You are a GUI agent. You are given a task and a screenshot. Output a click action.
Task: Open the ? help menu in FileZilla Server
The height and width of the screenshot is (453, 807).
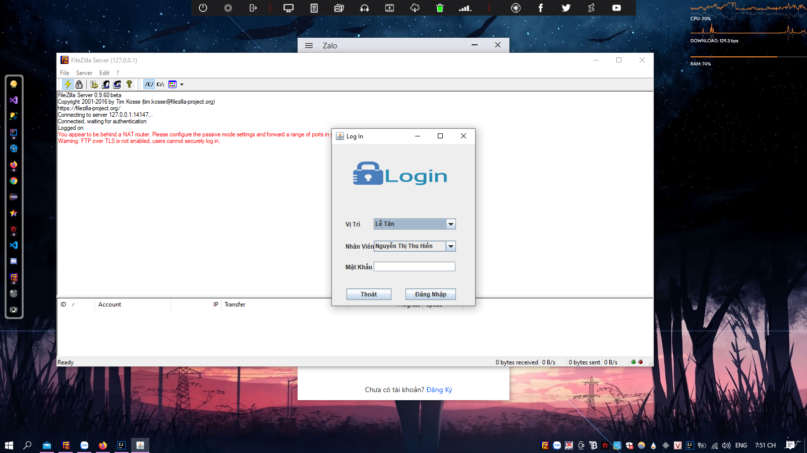tap(118, 73)
